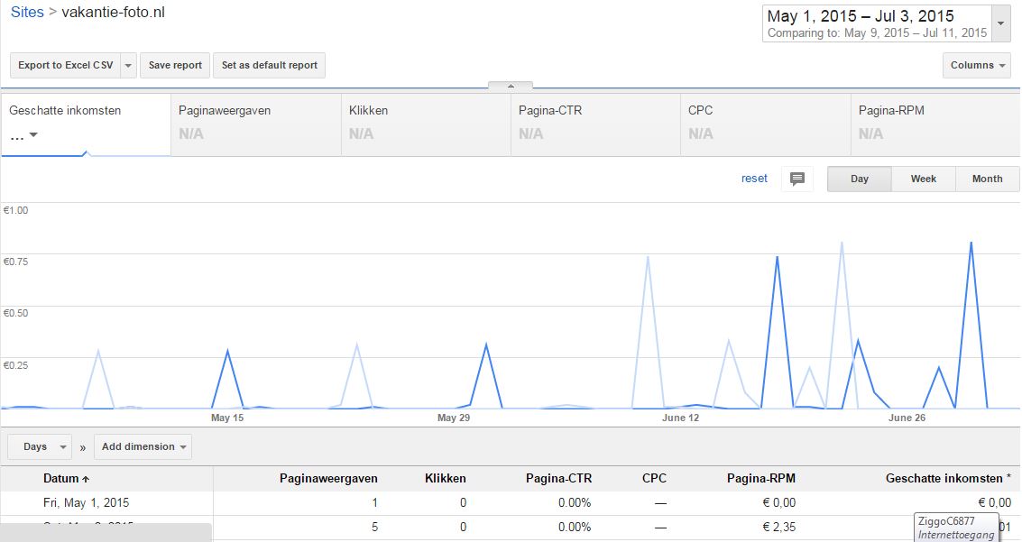Viewport: 1022px width, 542px height.
Task: Open the Columns dropdown
Action: pos(976,65)
